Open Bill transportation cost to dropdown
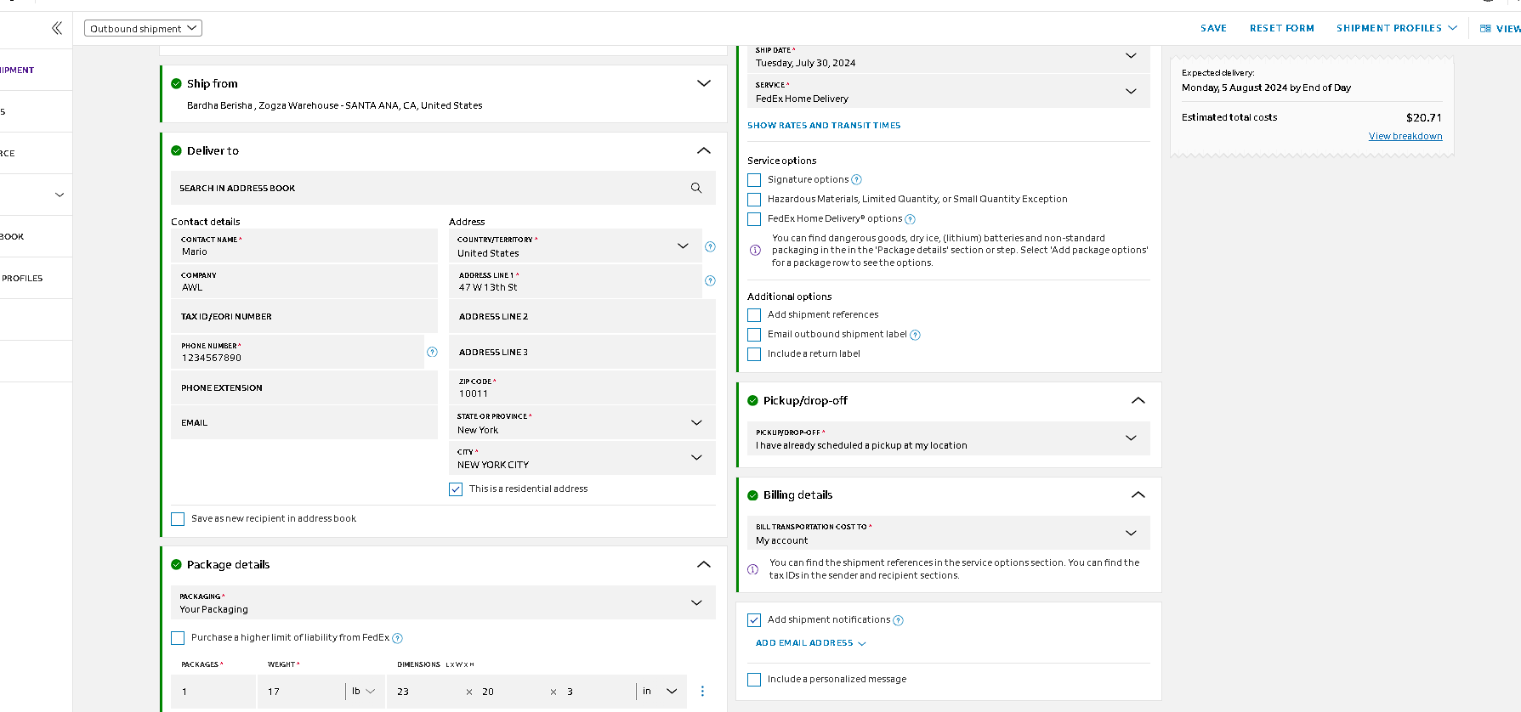1521x712 pixels. (949, 533)
